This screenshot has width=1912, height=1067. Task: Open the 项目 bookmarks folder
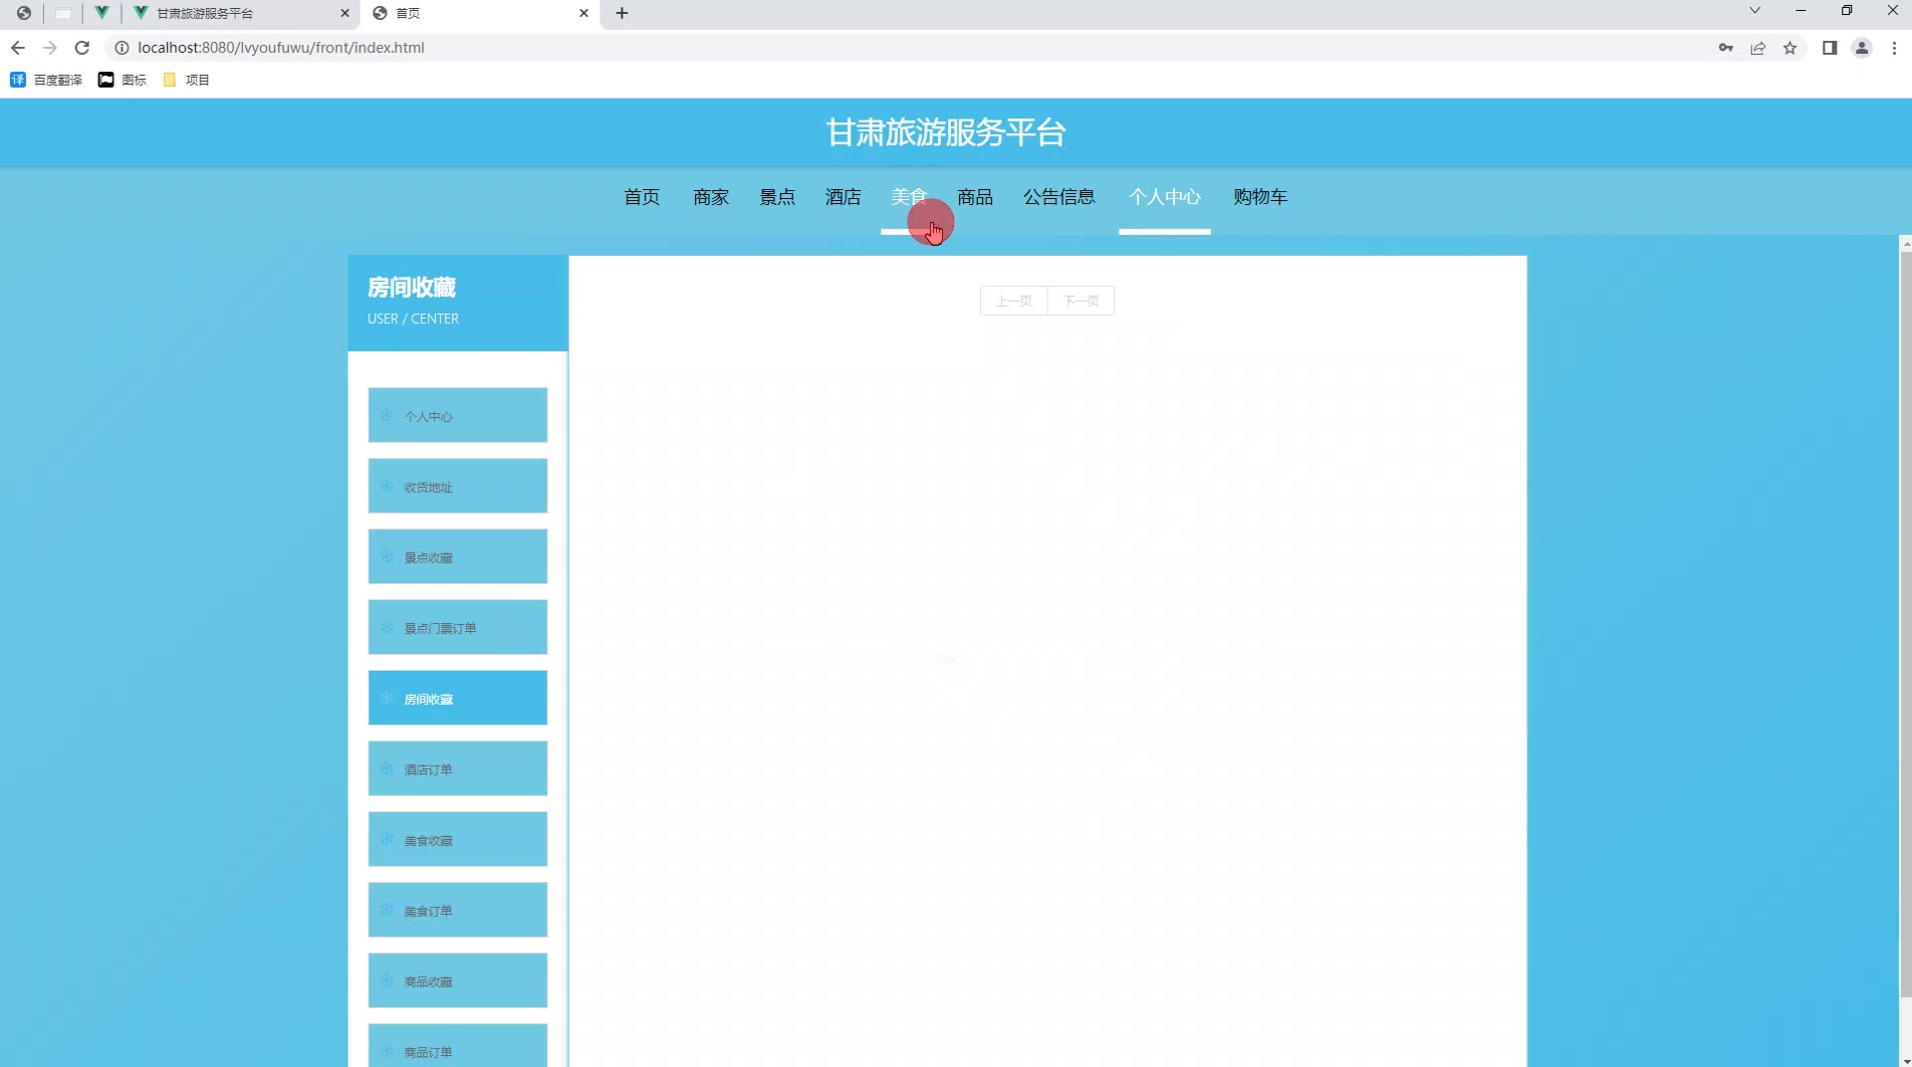tap(186, 80)
